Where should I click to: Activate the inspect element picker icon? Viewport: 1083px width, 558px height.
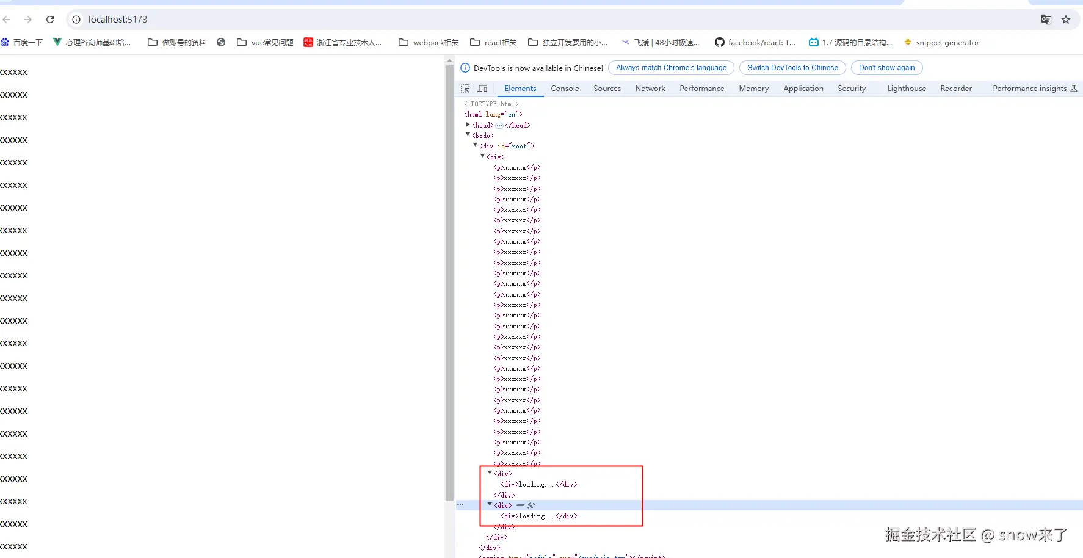pyautogui.click(x=465, y=89)
